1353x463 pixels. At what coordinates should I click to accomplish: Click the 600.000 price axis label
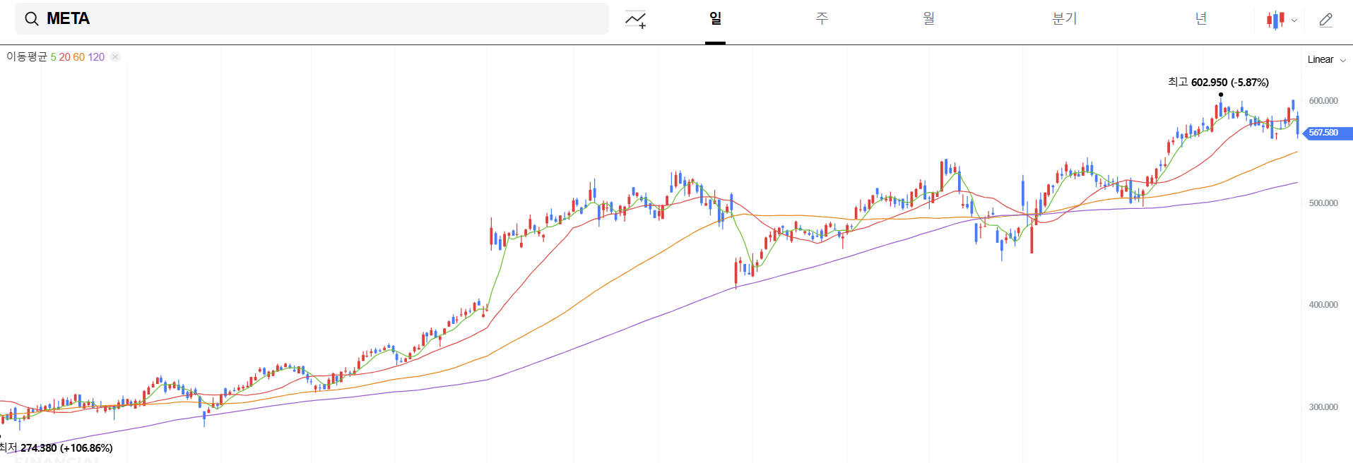[x=1323, y=101]
